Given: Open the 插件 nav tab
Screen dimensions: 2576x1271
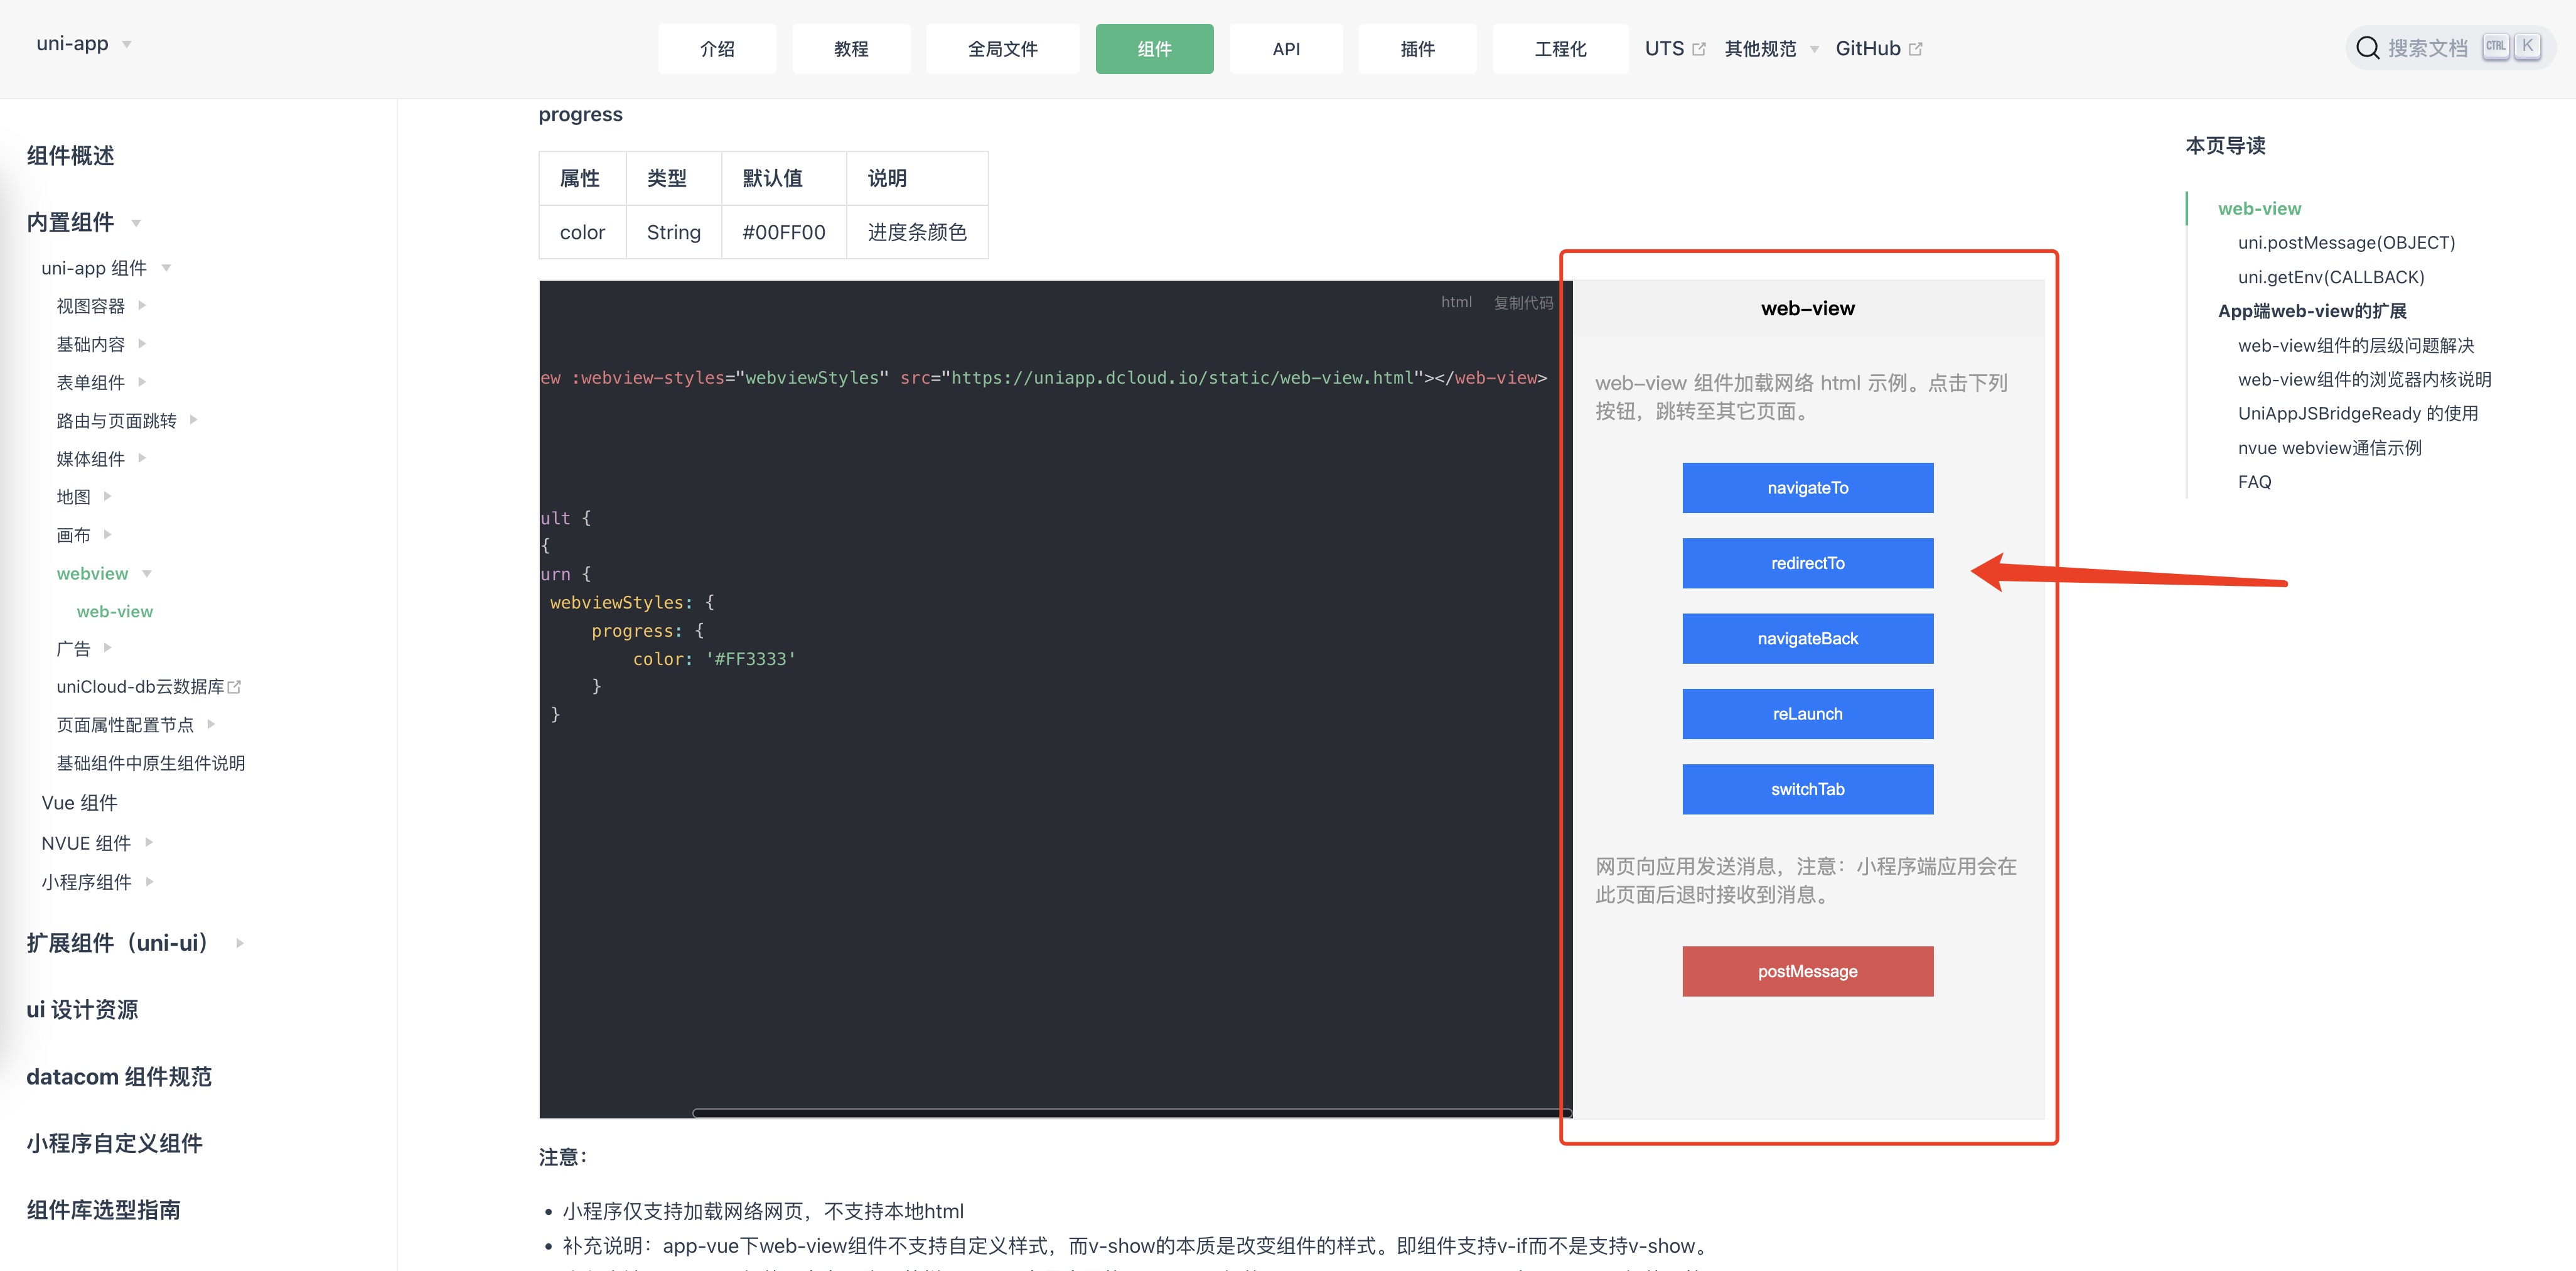Looking at the screenshot, I should 1417,49.
